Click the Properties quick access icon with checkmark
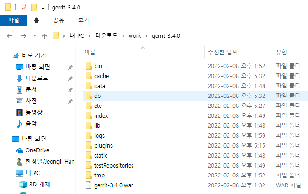 (24, 8)
